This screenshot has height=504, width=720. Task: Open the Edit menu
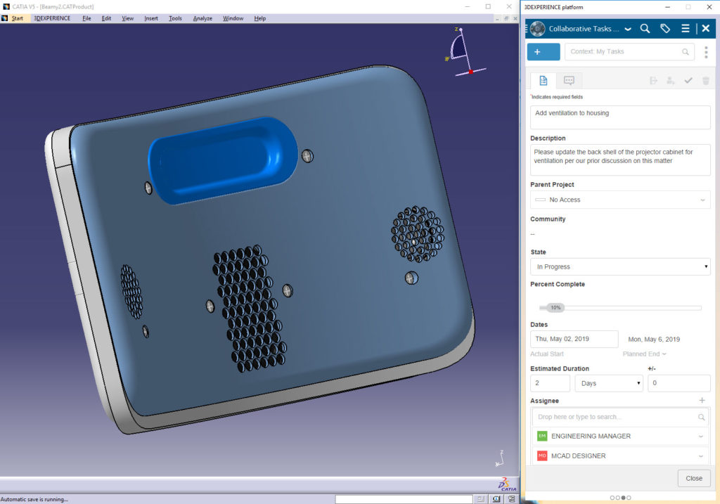tap(107, 18)
